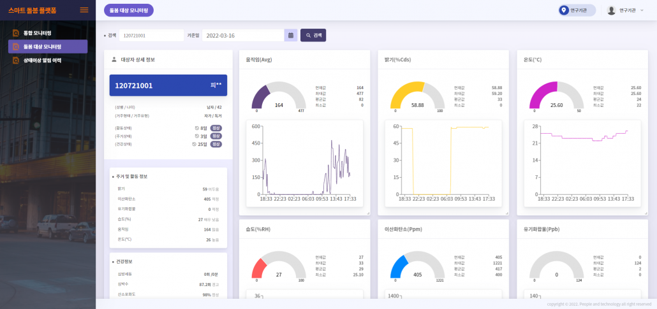Click the 정상 badge for 활동상태
This screenshot has height=309, width=657.
point(216,128)
